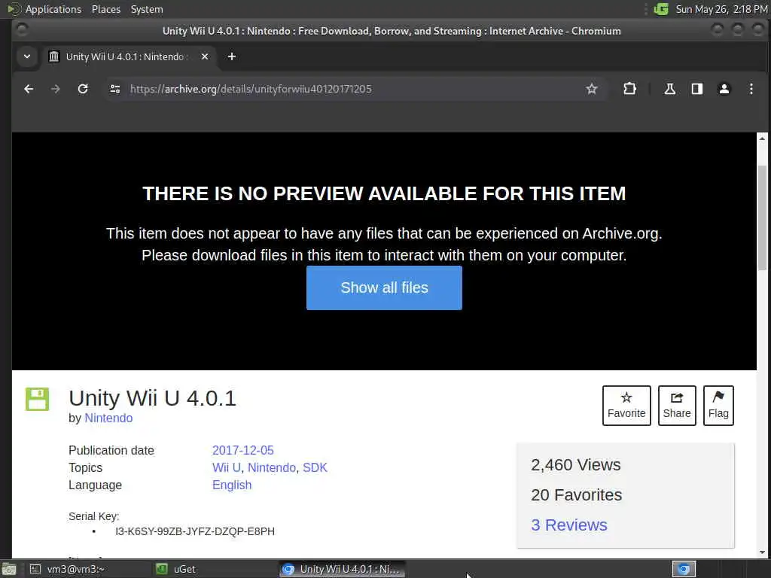This screenshot has width=771, height=578.
Task: Open the Extensions puzzle icon
Action: click(x=630, y=89)
